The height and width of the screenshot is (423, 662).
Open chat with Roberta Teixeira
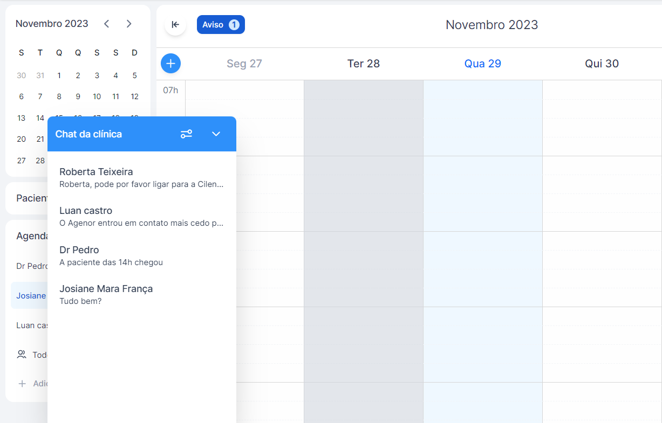pos(141,177)
